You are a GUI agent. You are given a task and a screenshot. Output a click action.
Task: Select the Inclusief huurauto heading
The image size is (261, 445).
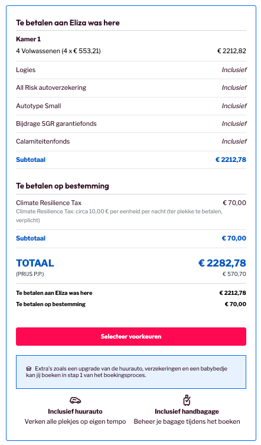75,411
